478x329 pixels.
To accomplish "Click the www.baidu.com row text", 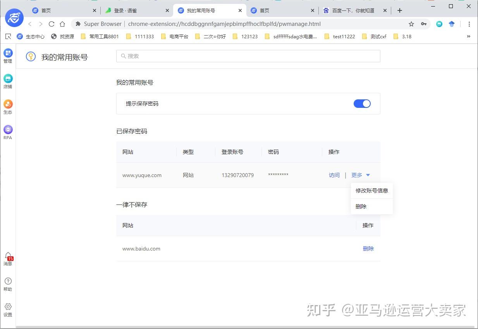I will 141,249.
